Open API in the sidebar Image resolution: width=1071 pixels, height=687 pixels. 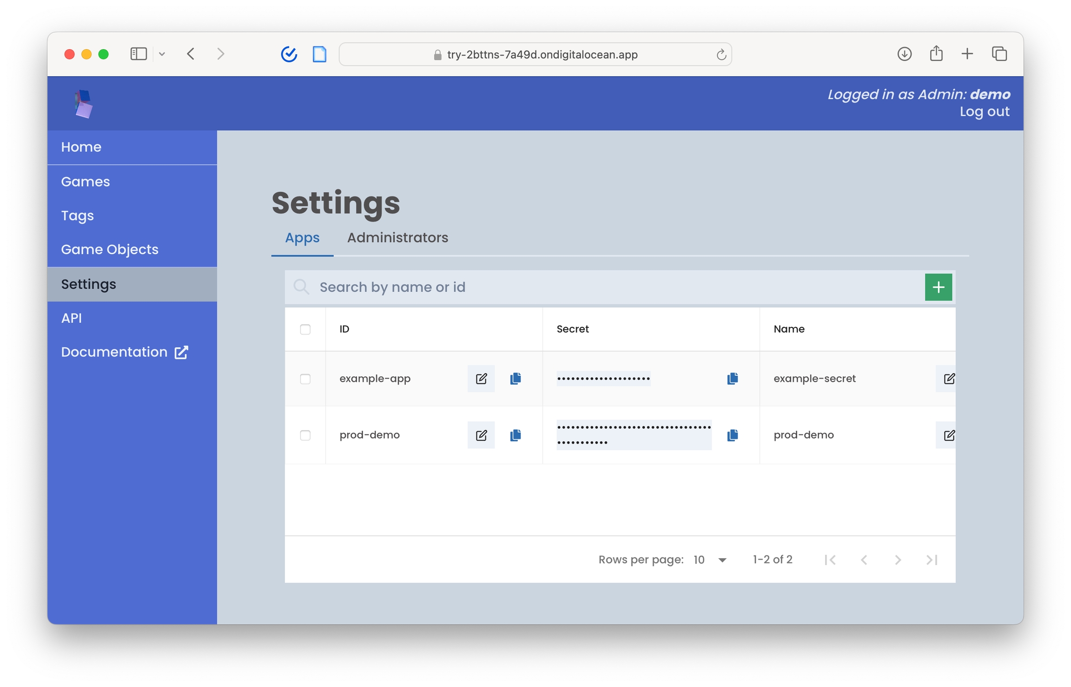(x=132, y=318)
